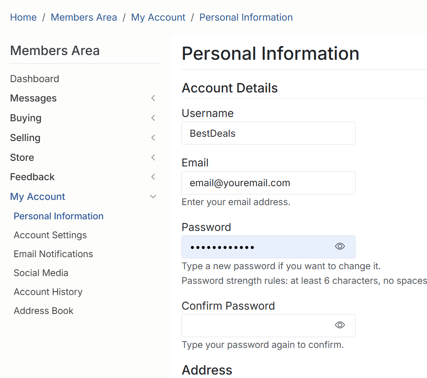Screen dimensions: 427x378
Task: Select the Personal Information sidebar entry
Action: [58, 216]
